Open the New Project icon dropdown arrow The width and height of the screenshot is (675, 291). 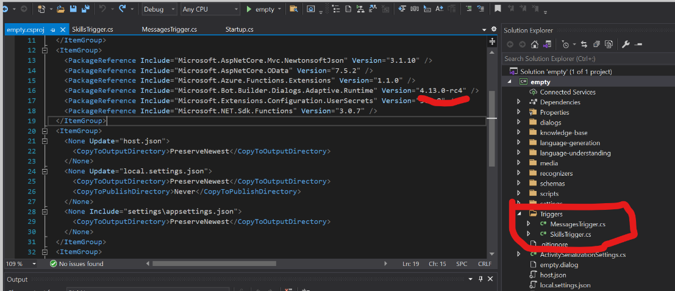tap(51, 9)
